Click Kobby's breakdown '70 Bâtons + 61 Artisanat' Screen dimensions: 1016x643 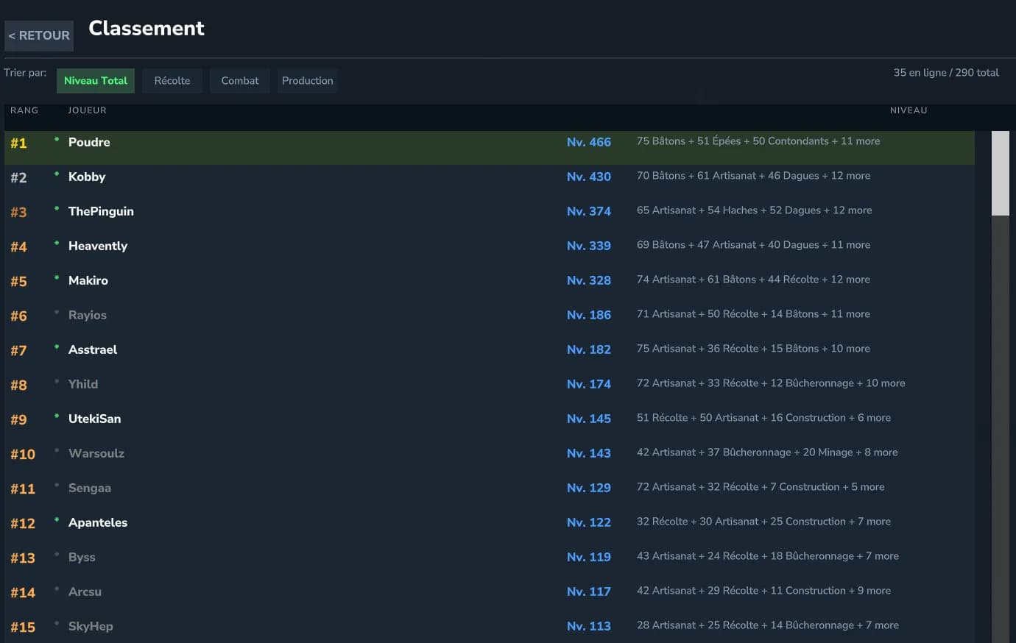coord(753,176)
